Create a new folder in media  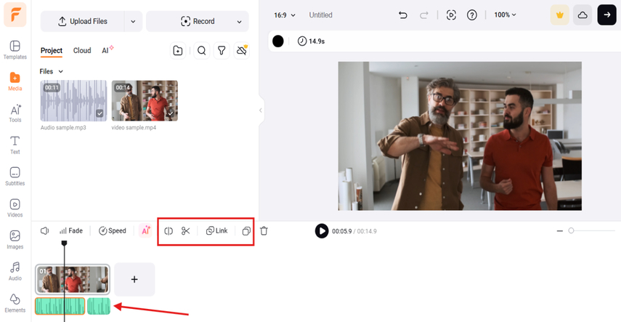(x=178, y=51)
